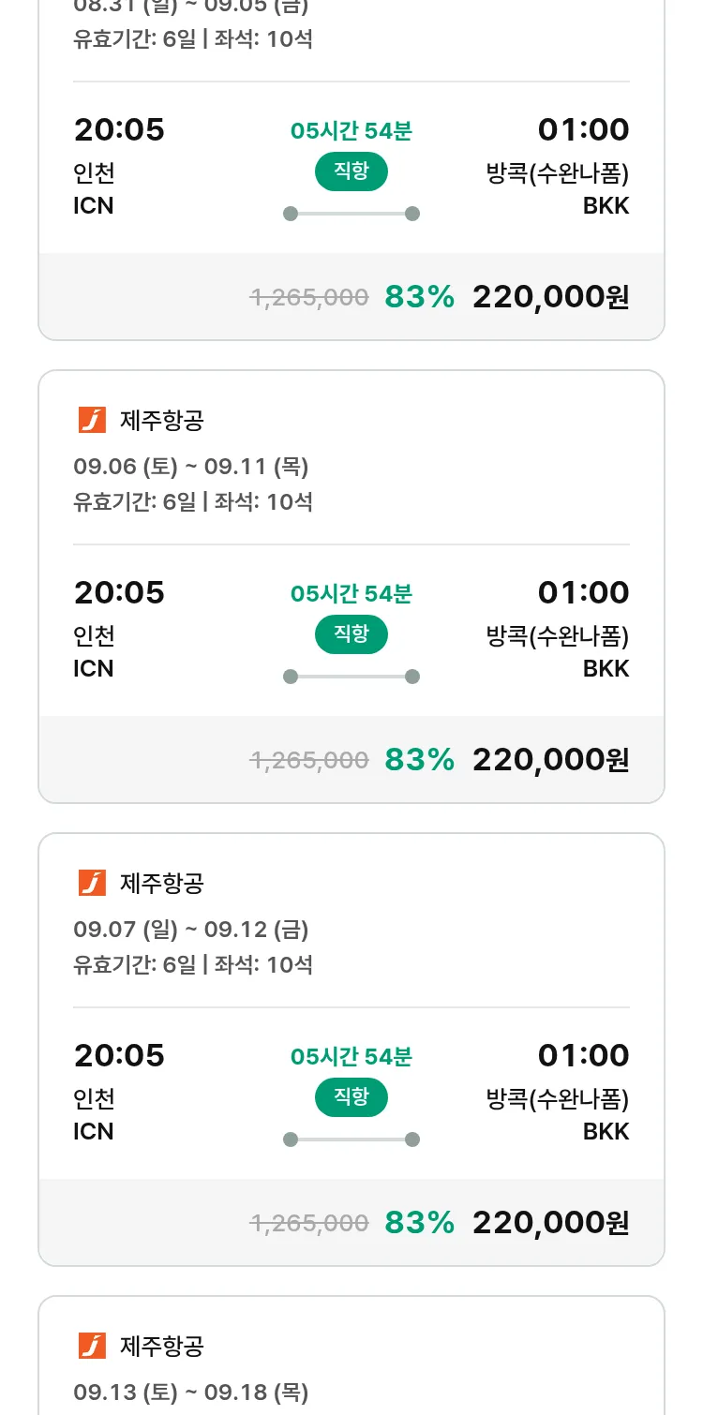Tap the Jeju Air logo on the 09.13 flight card
Image resolution: width=703 pixels, height=1415 pixels.
92,1346
